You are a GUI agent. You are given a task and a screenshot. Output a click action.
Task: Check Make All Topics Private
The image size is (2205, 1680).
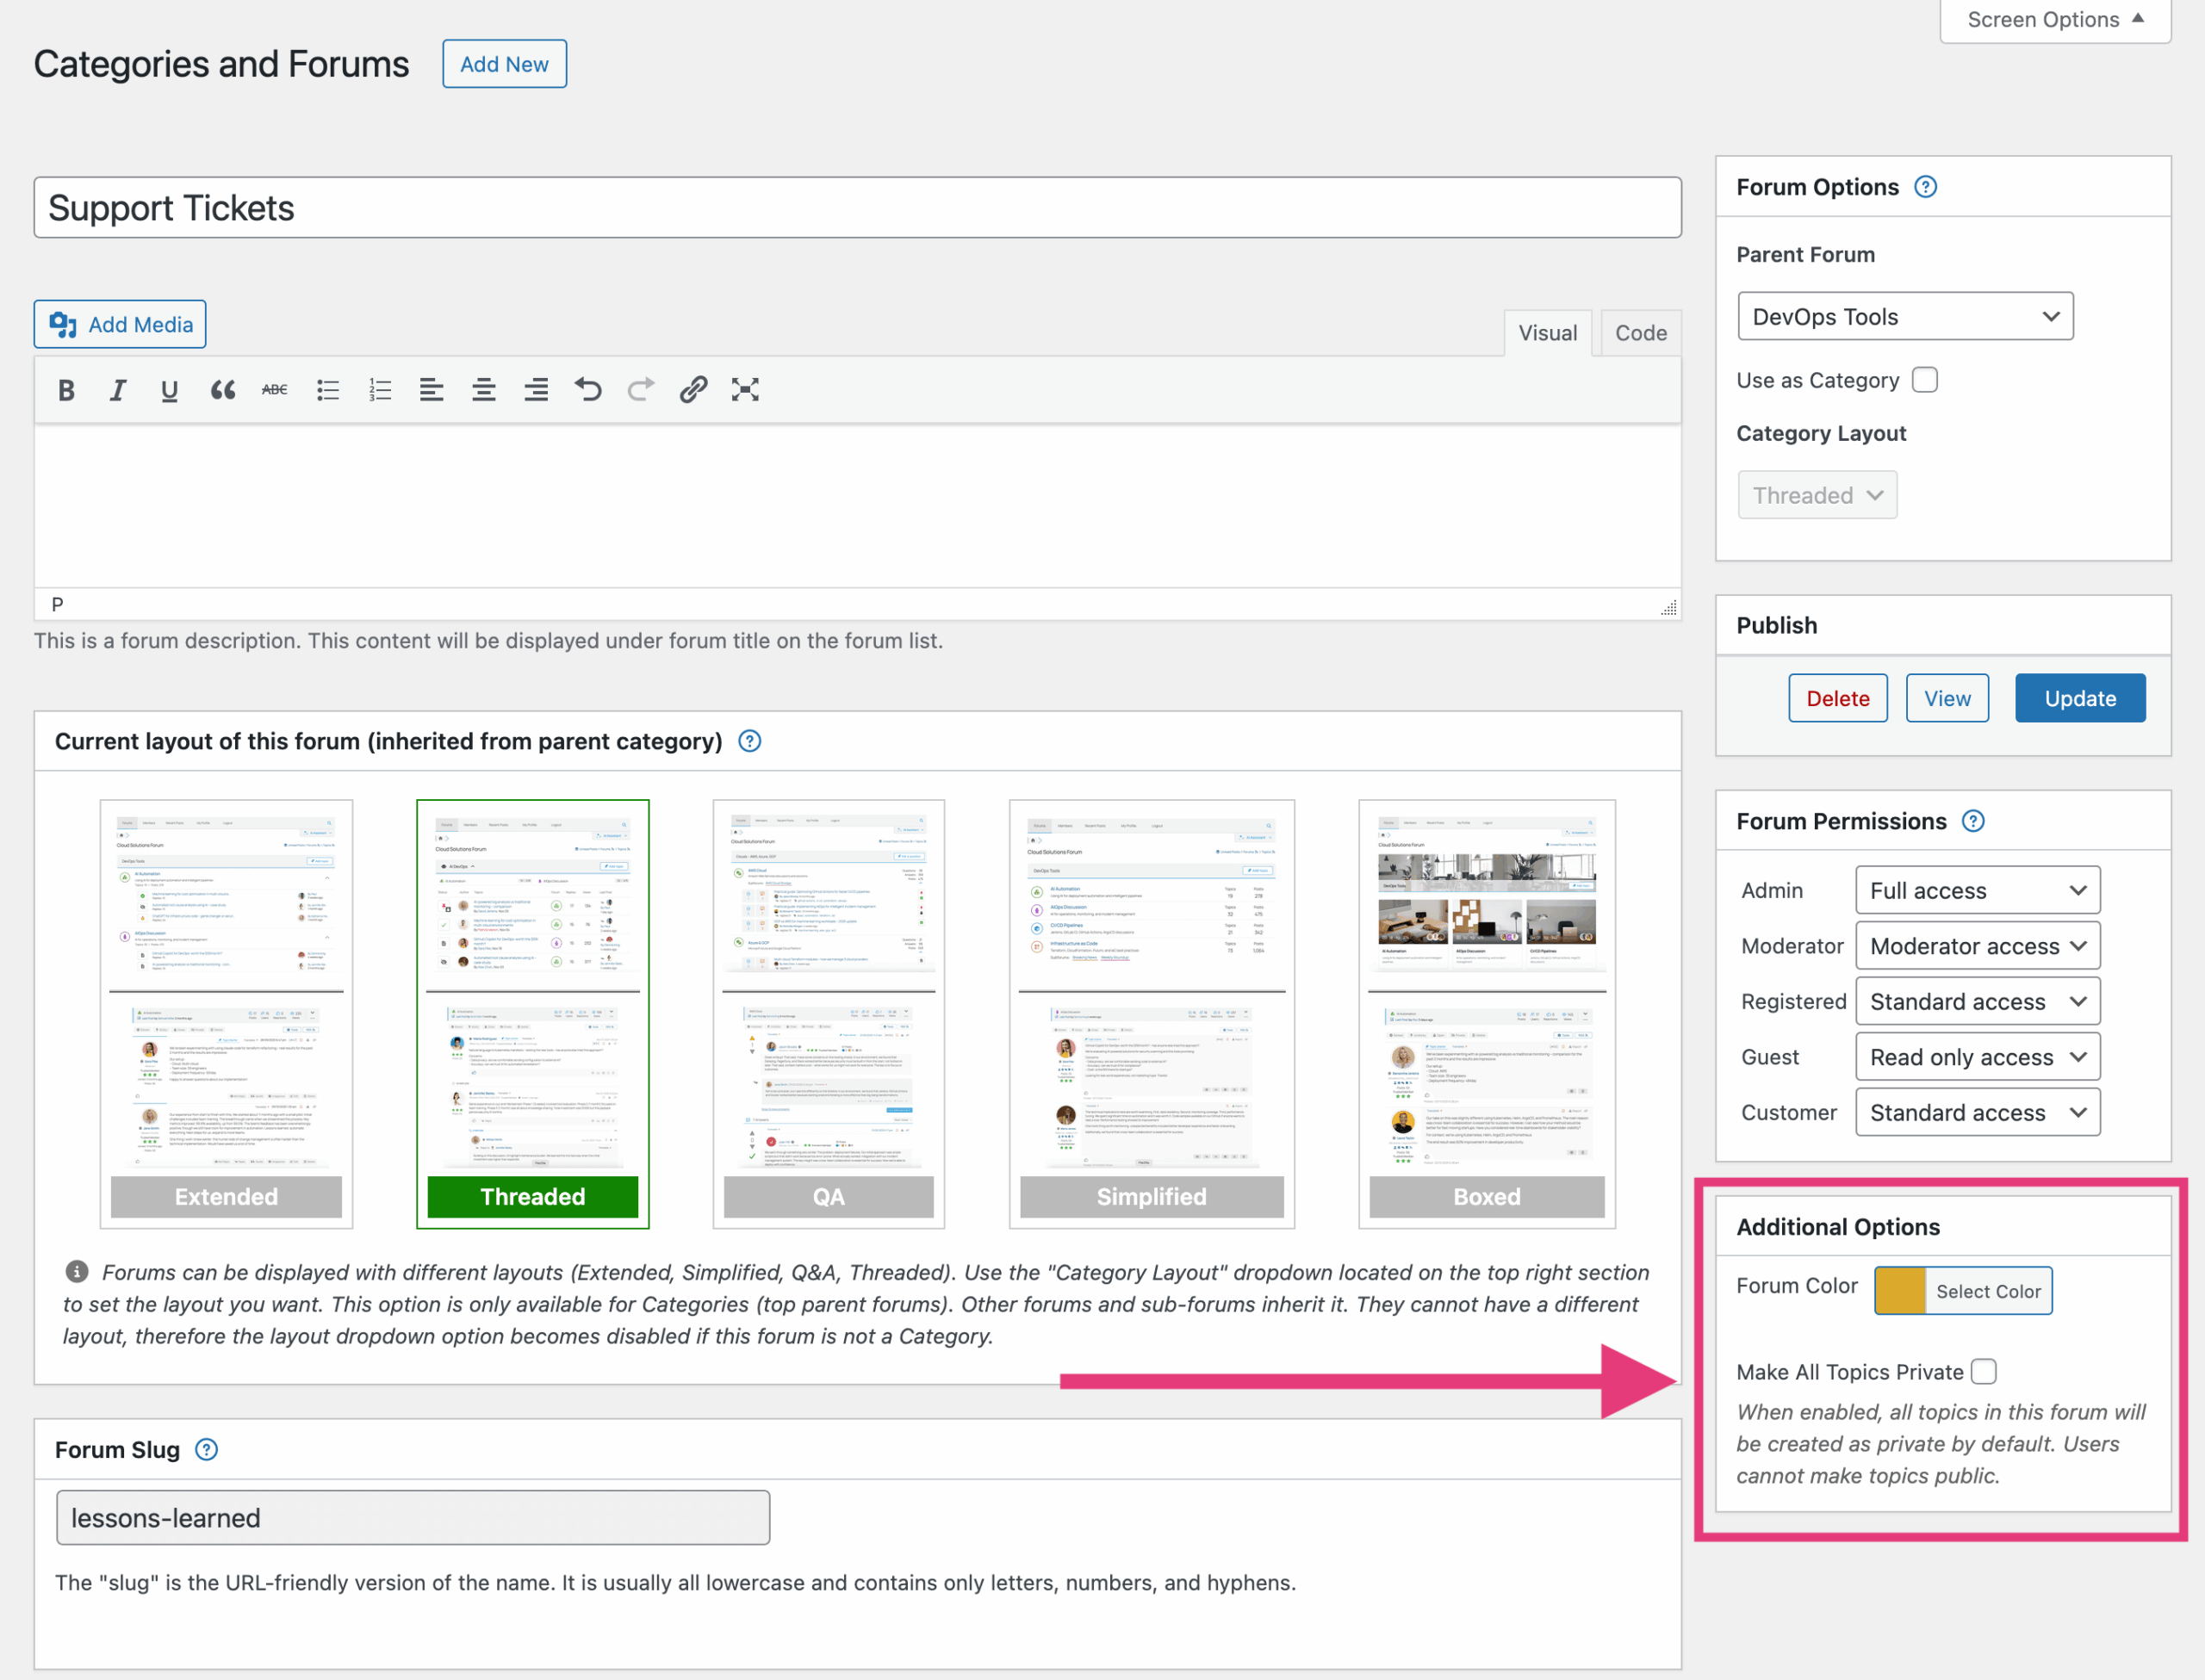(x=1983, y=1371)
